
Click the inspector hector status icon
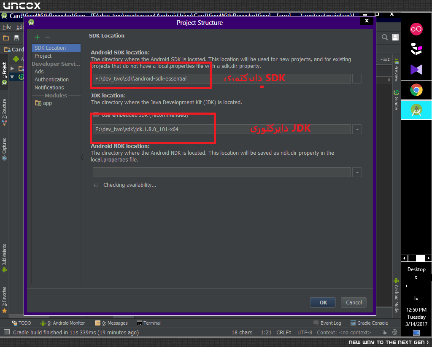coord(394,332)
